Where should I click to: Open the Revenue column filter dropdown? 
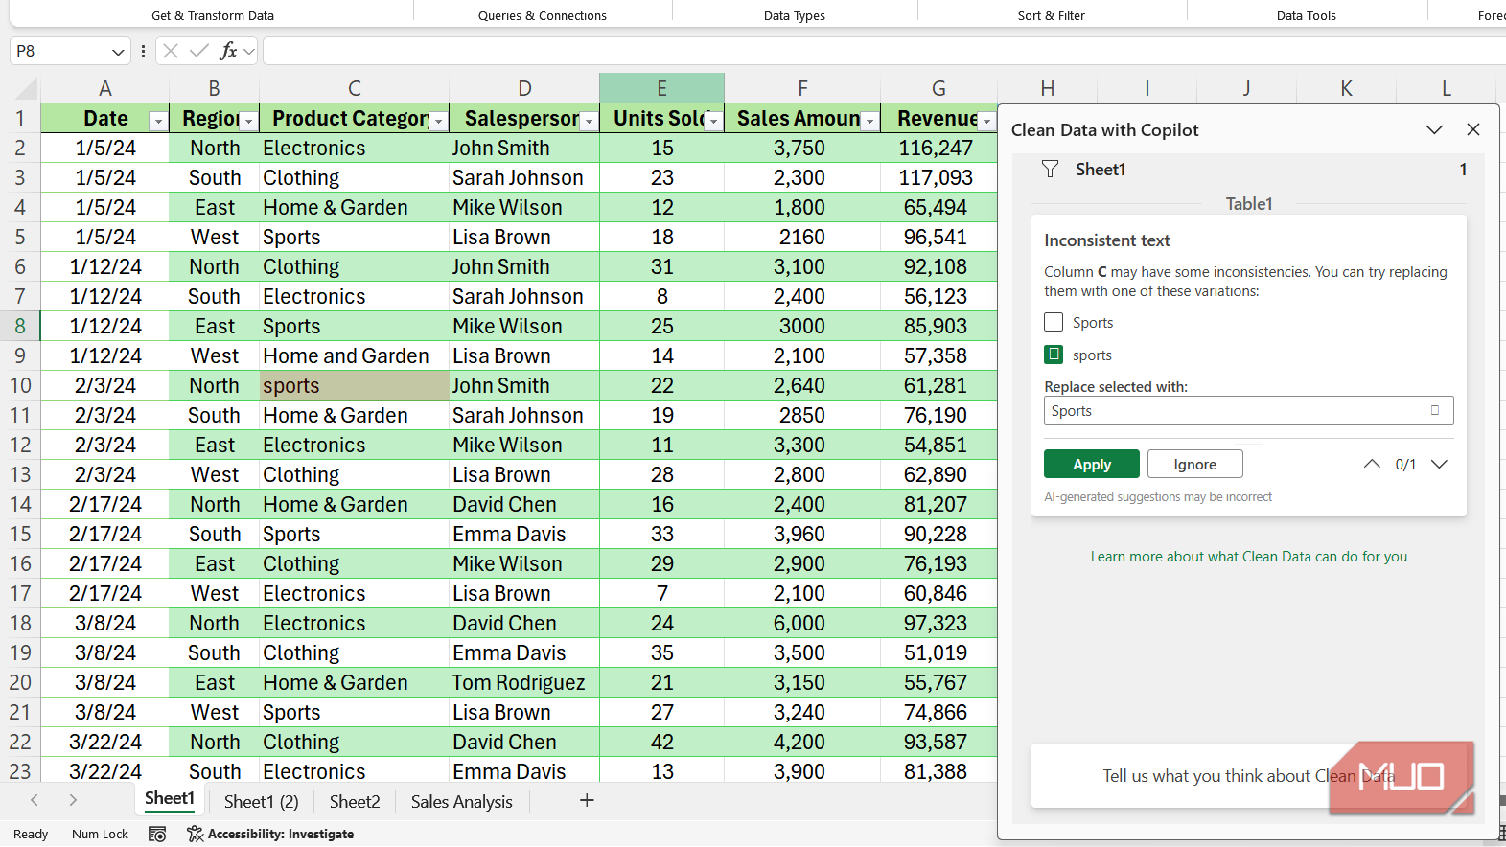pos(986,121)
